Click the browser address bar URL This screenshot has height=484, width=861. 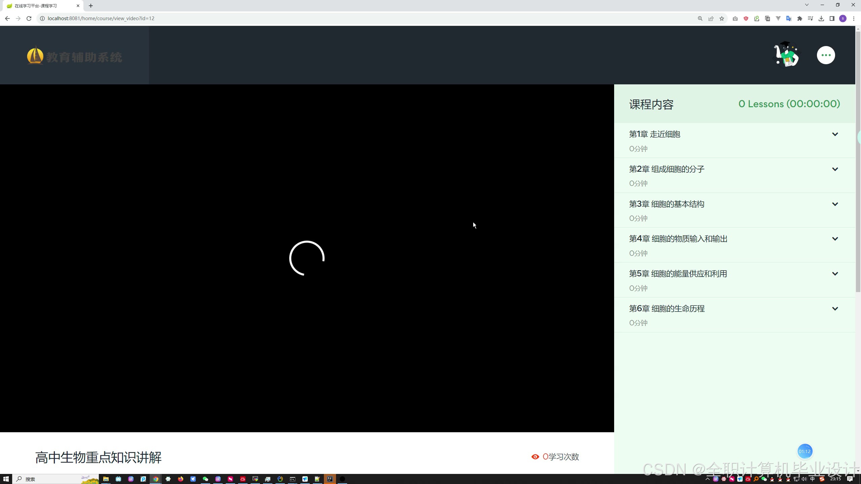101,18
